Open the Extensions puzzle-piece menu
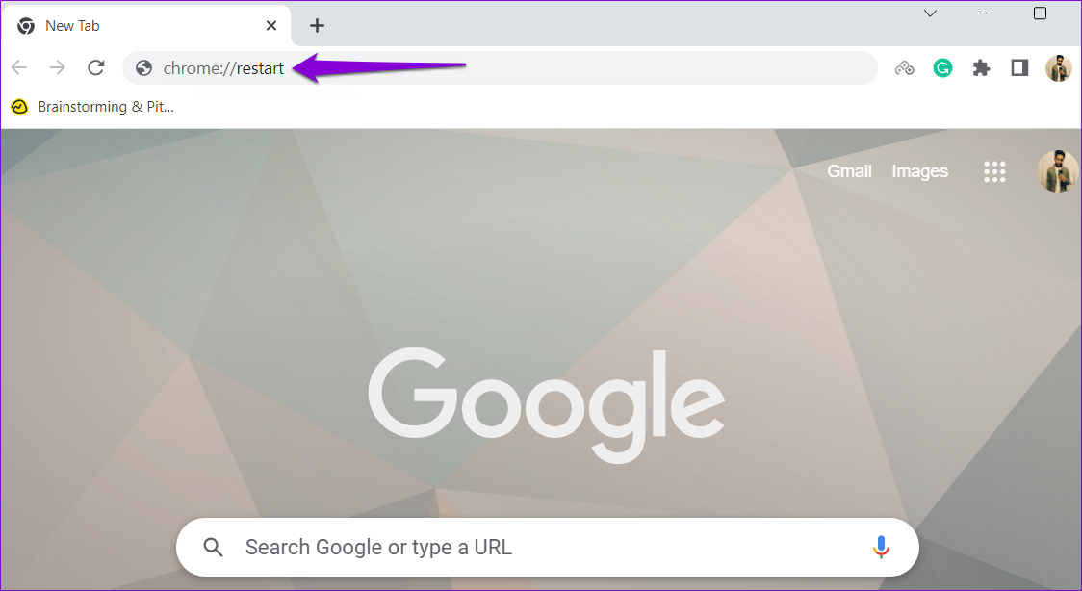The width and height of the screenshot is (1082, 591). (981, 67)
